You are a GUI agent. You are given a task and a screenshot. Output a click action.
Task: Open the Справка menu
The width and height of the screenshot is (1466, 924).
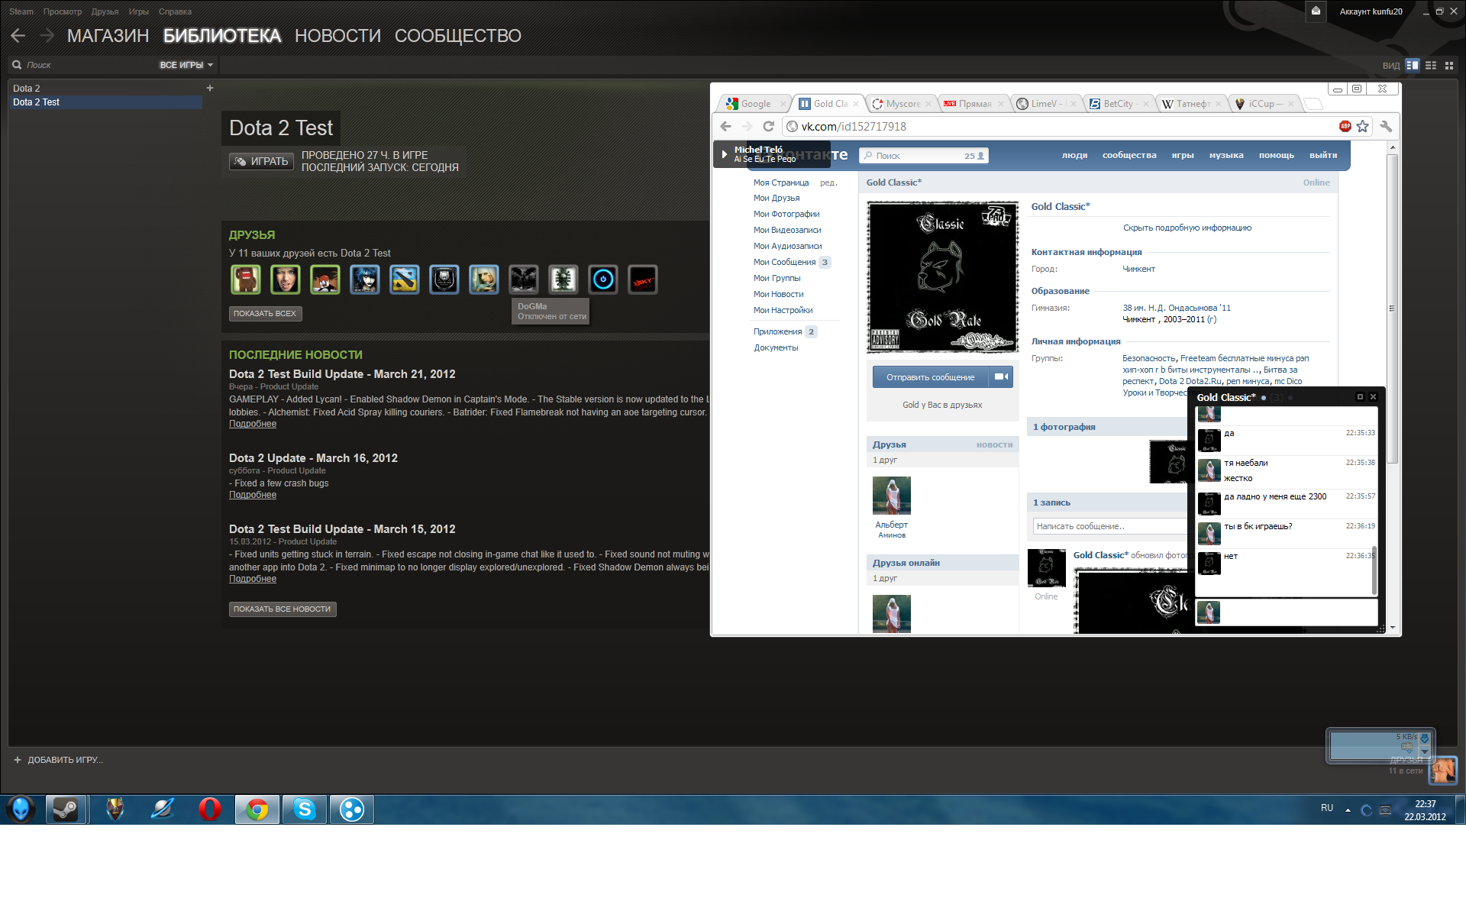pos(175,11)
